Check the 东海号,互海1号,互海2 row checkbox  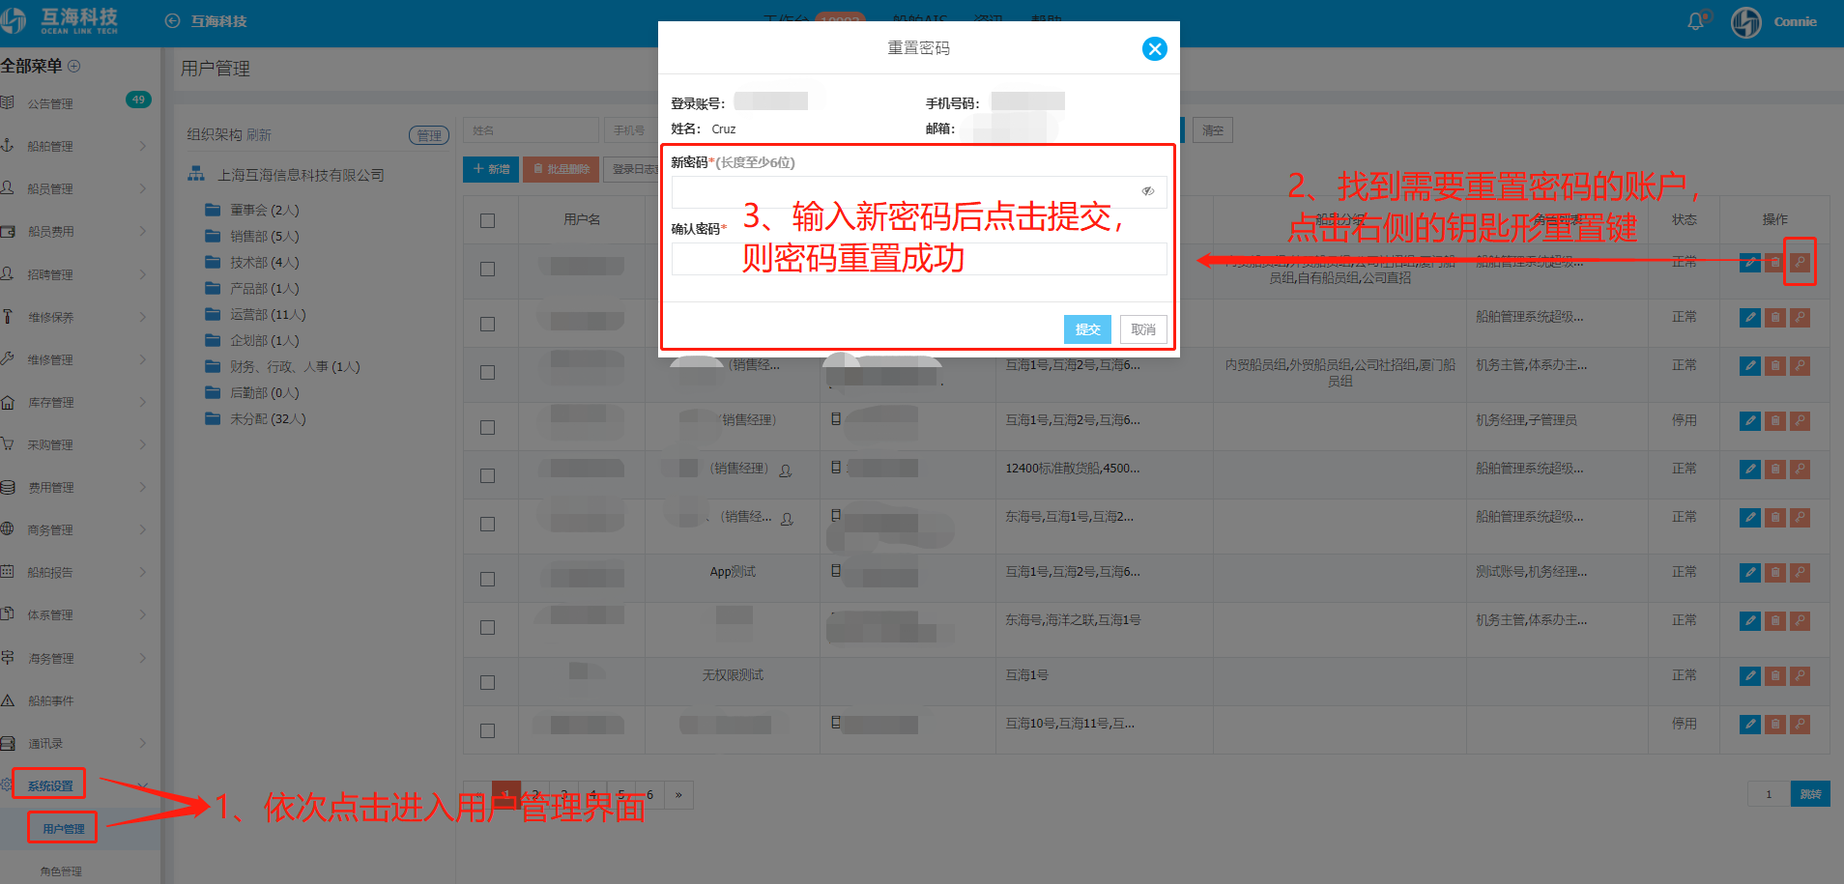pyautogui.click(x=488, y=524)
